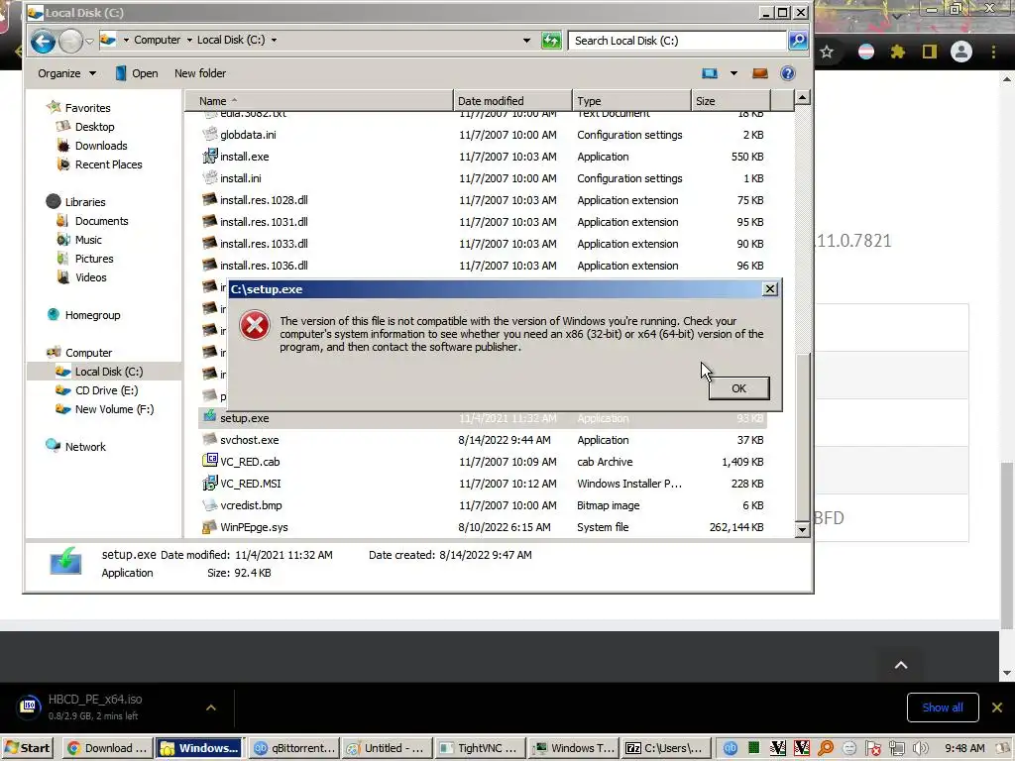Switch to TightVNC taskbar button
This screenshot has height=761, width=1015.
pos(480,748)
